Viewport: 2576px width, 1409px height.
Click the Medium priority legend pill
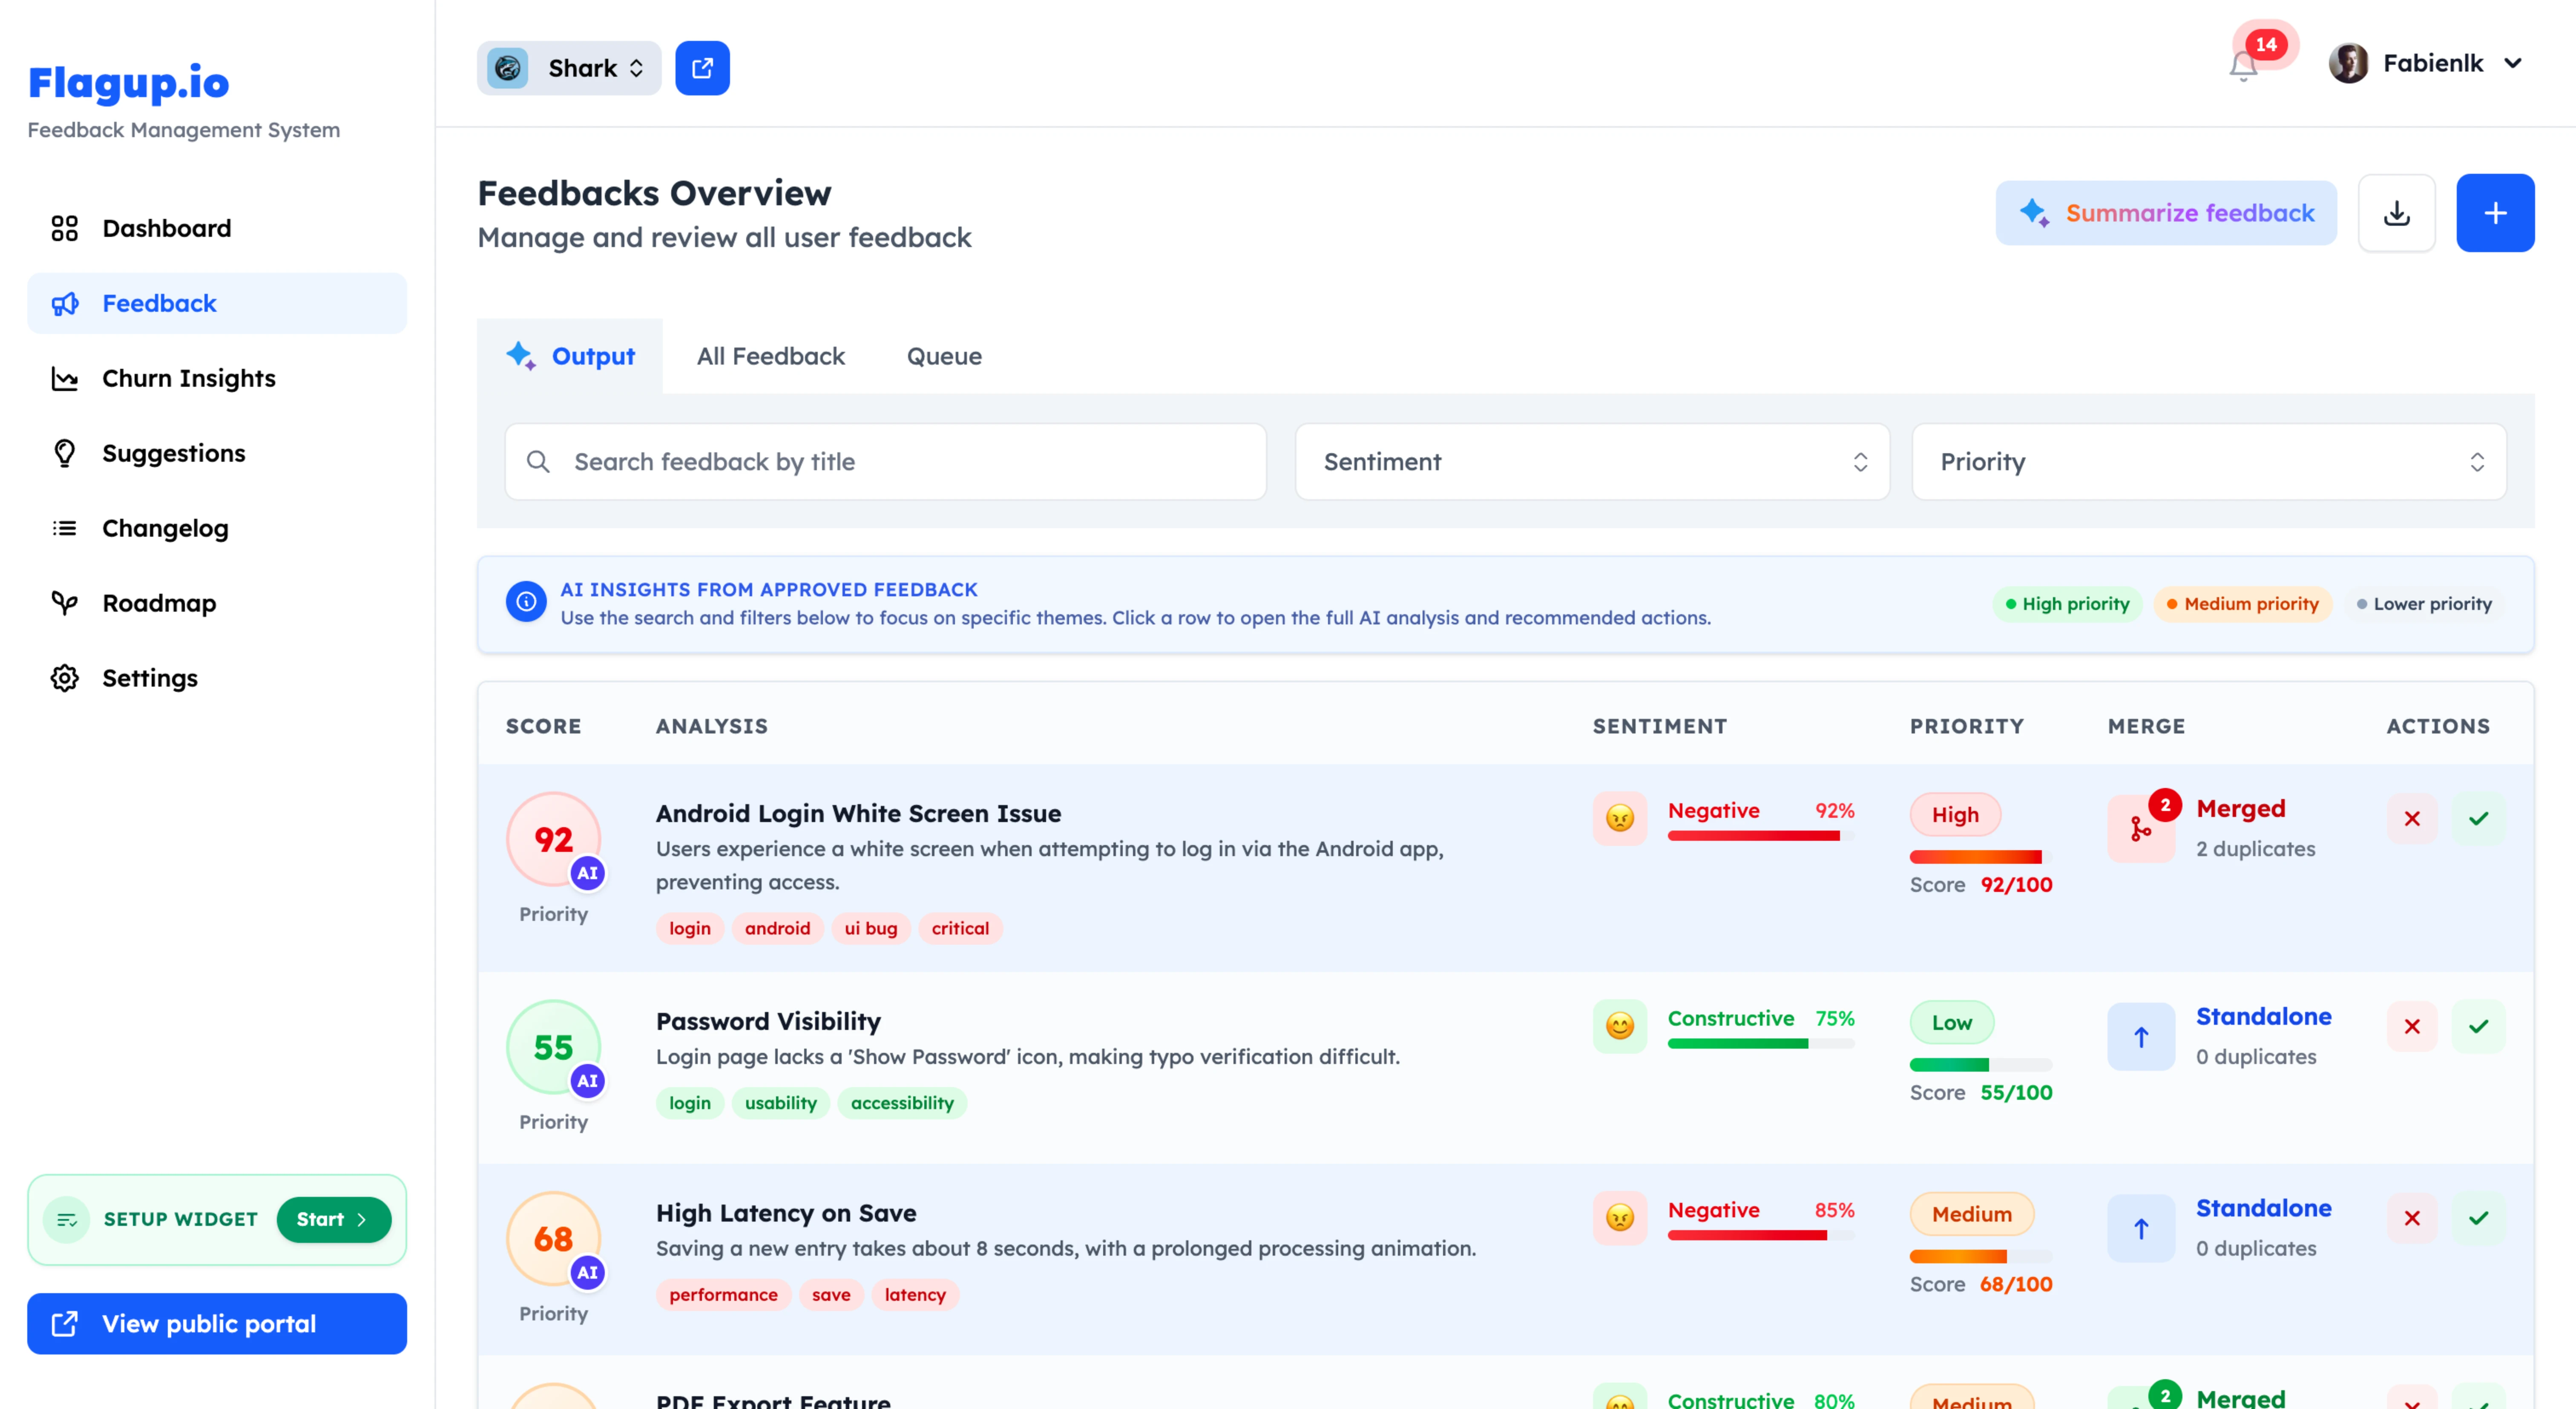(2242, 604)
